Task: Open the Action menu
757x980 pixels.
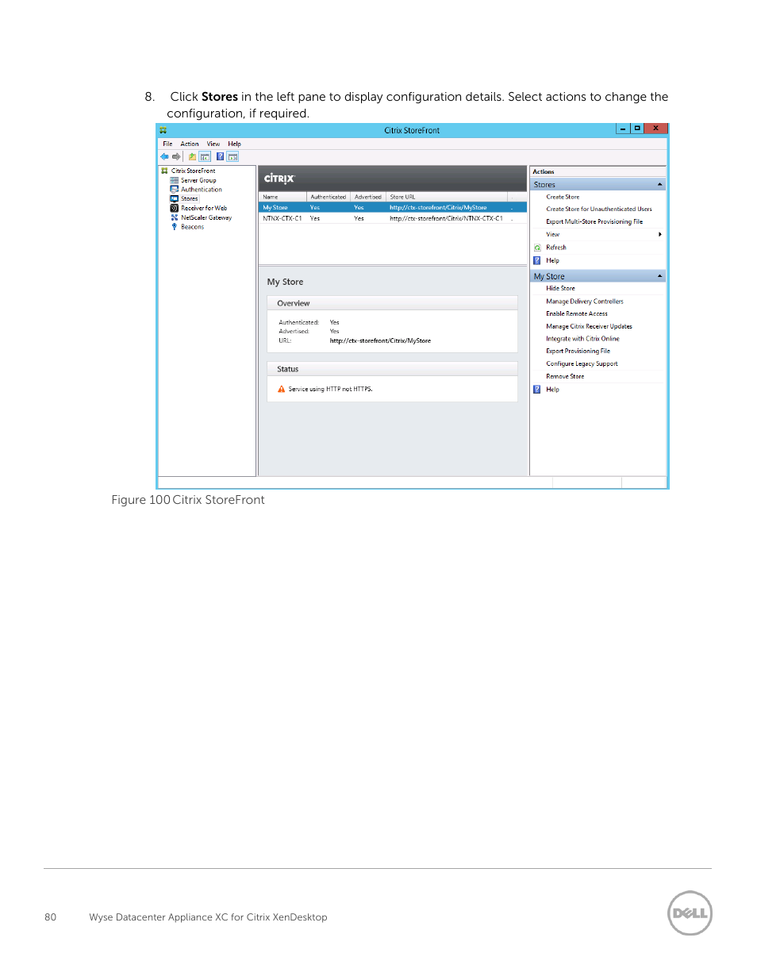Action: [x=190, y=144]
